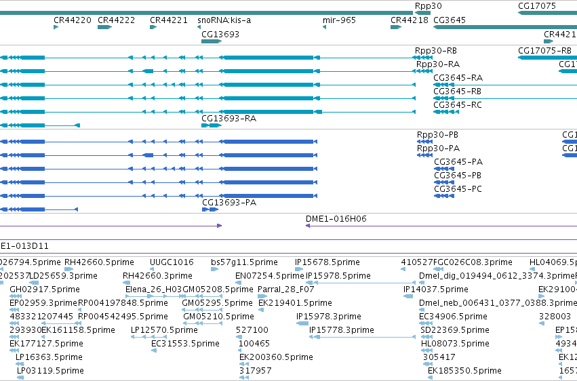
Task: Click the GM05210.5prime EST label
Action: coord(218,317)
